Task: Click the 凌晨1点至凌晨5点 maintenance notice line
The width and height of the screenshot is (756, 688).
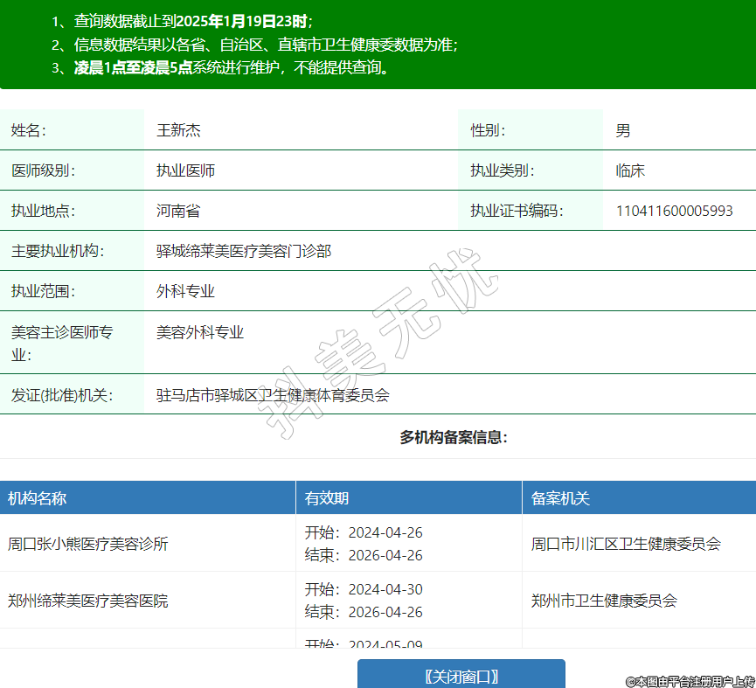Action: click(232, 67)
